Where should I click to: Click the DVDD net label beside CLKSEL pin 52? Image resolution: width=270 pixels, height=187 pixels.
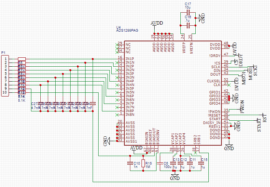tap(236, 84)
